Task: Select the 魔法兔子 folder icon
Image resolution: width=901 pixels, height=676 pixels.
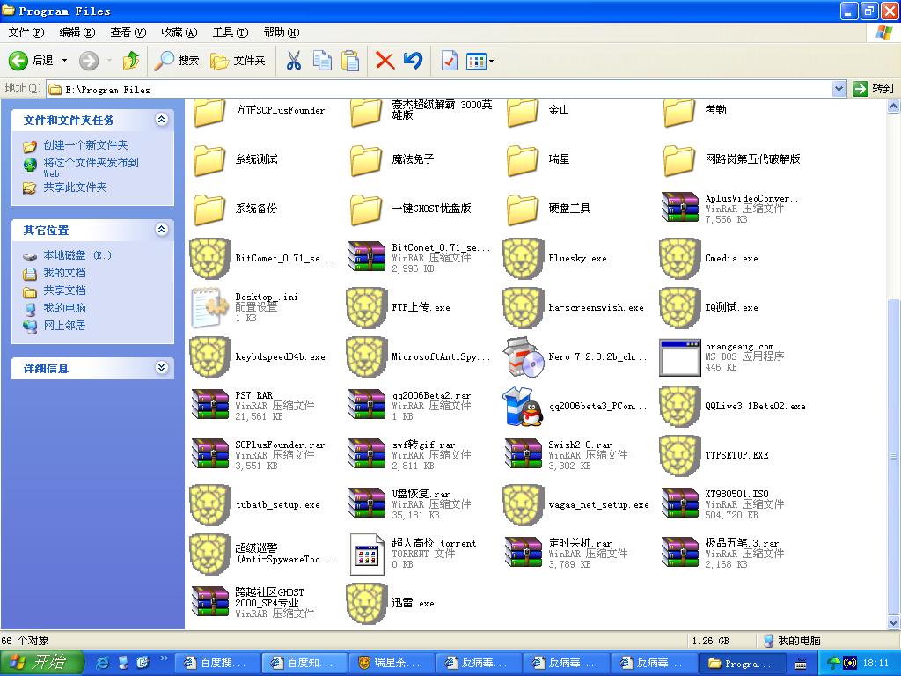Action: tap(366, 160)
